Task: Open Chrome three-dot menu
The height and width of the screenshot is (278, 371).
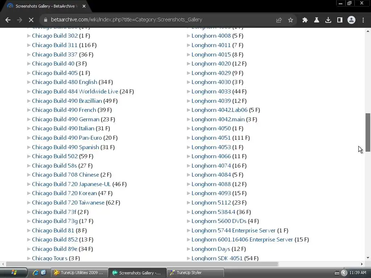Action: [363, 20]
